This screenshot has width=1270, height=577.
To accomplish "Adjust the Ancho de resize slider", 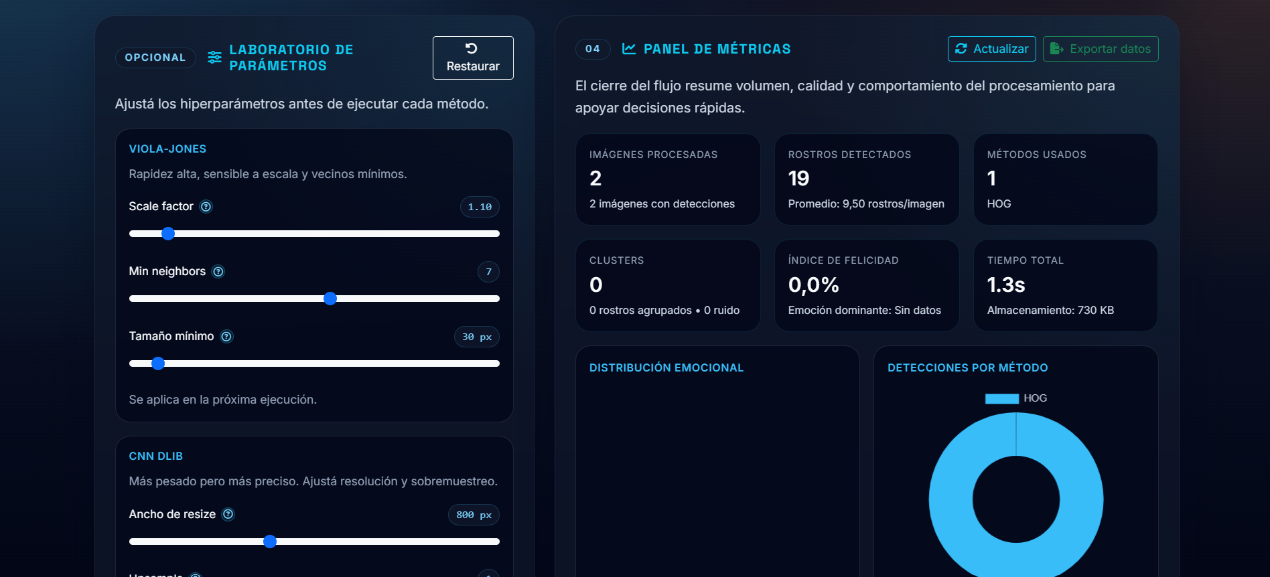I will coord(314,542).
